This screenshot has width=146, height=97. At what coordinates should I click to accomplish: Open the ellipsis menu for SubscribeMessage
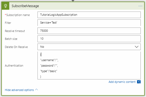coord(140,6)
